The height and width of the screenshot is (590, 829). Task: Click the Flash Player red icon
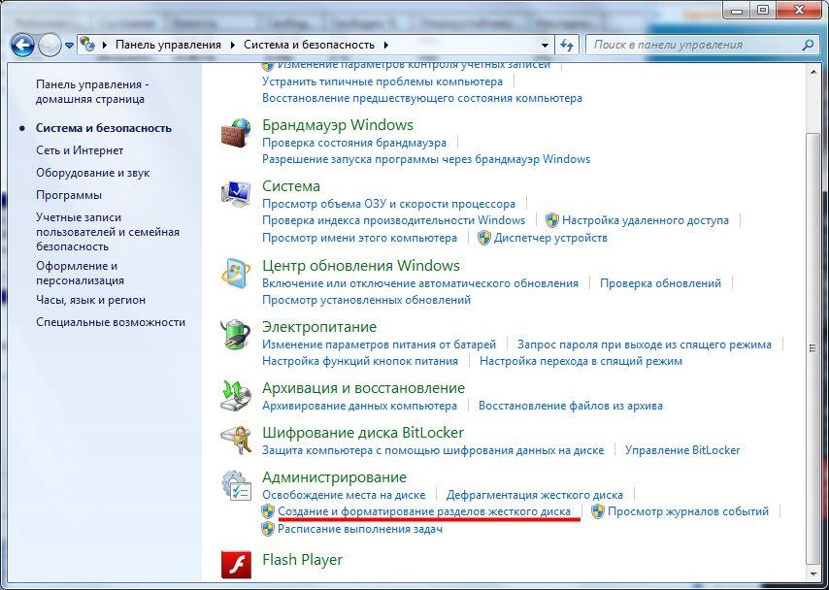235,565
